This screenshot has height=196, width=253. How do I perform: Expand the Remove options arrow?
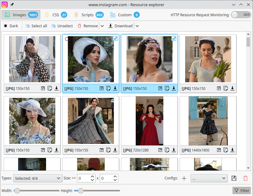click(102, 26)
